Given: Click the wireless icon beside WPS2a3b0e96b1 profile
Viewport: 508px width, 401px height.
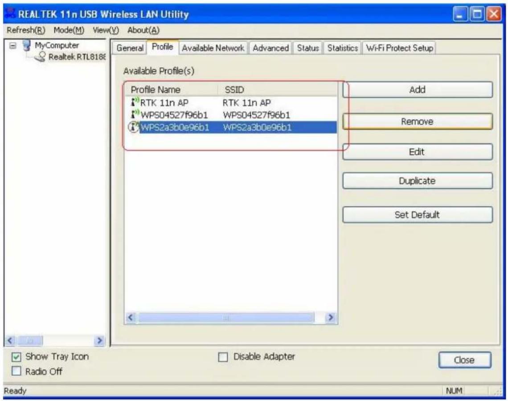Looking at the screenshot, I should [x=134, y=127].
